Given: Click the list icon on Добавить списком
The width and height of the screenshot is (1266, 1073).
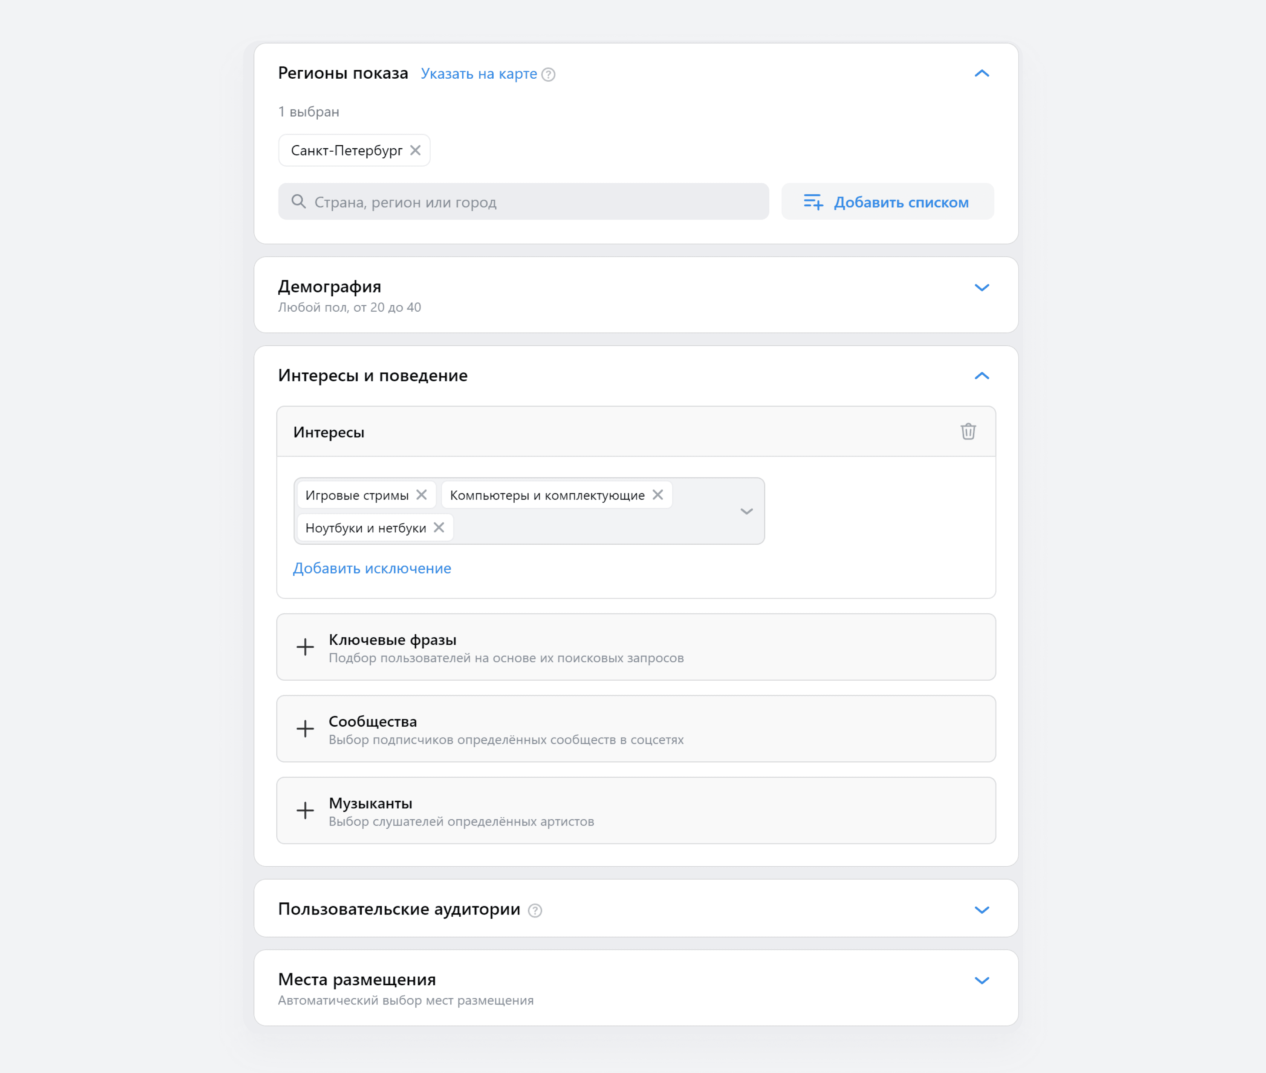Looking at the screenshot, I should coord(813,201).
